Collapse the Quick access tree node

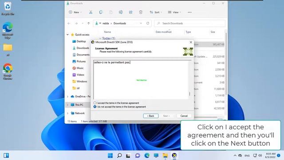[67, 35]
